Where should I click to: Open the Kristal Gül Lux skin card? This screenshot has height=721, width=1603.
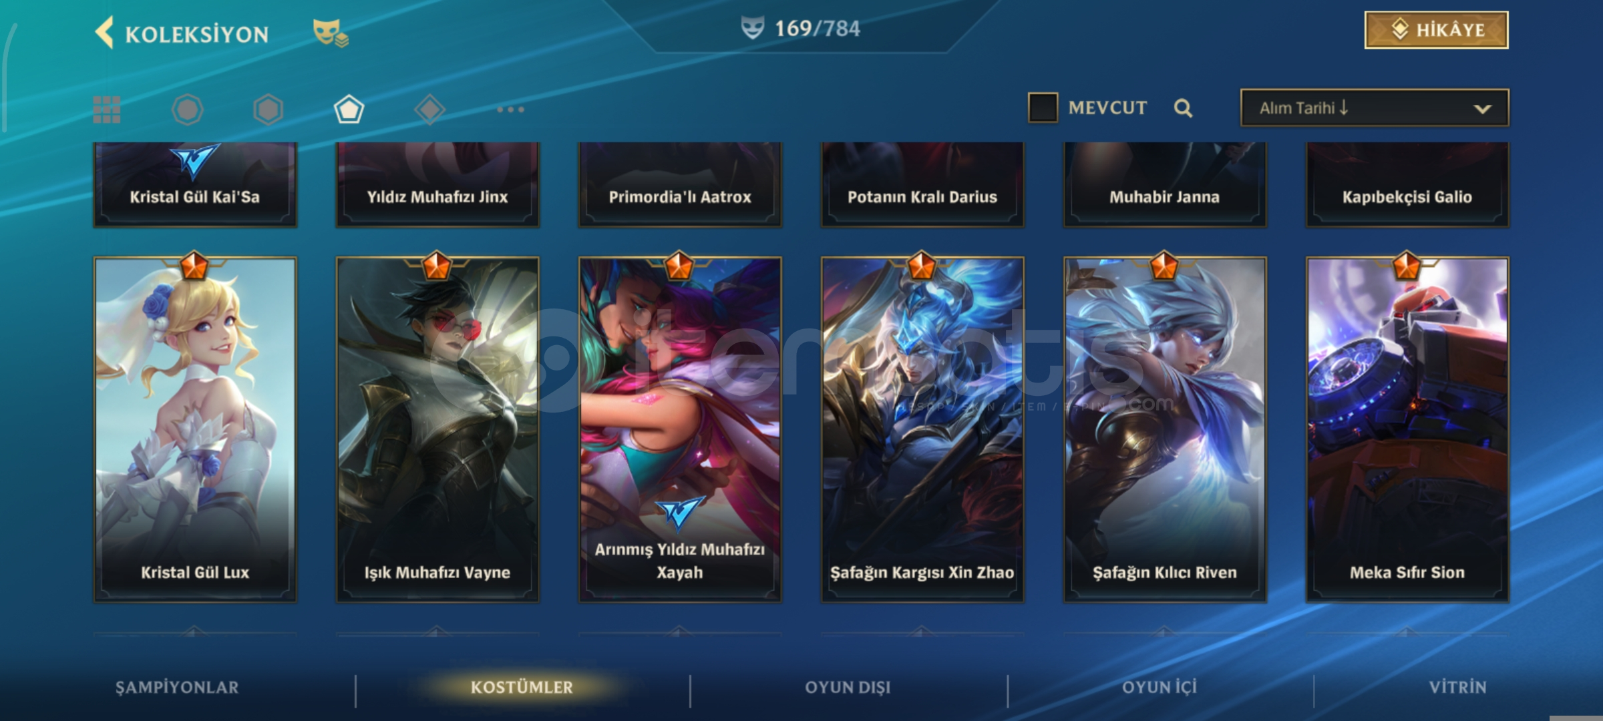(195, 429)
